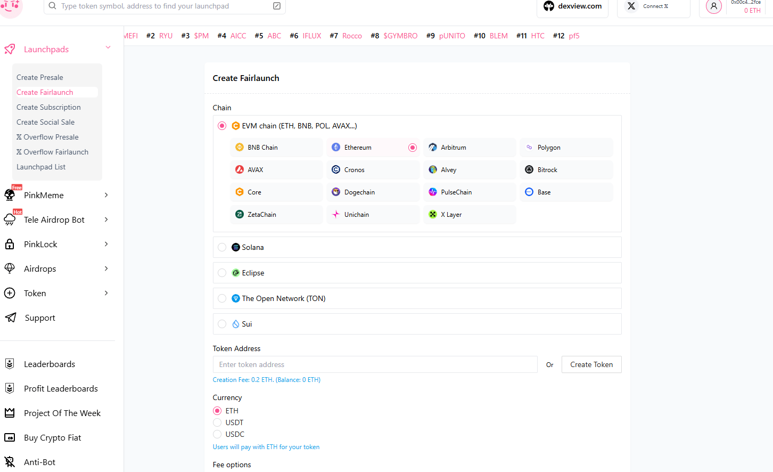Open trending token #4 AICC link

coord(232,36)
